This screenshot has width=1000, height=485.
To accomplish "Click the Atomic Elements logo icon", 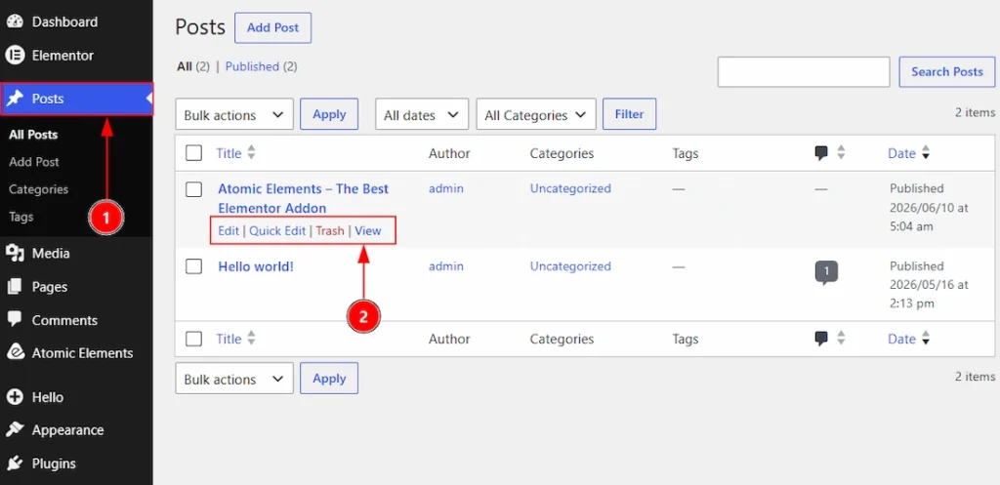I will click(x=14, y=352).
